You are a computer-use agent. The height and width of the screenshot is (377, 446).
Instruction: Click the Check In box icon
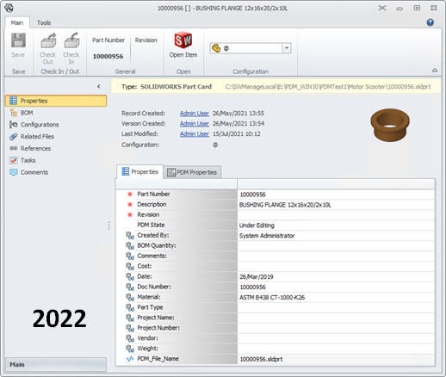pyautogui.click(x=71, y=40)
